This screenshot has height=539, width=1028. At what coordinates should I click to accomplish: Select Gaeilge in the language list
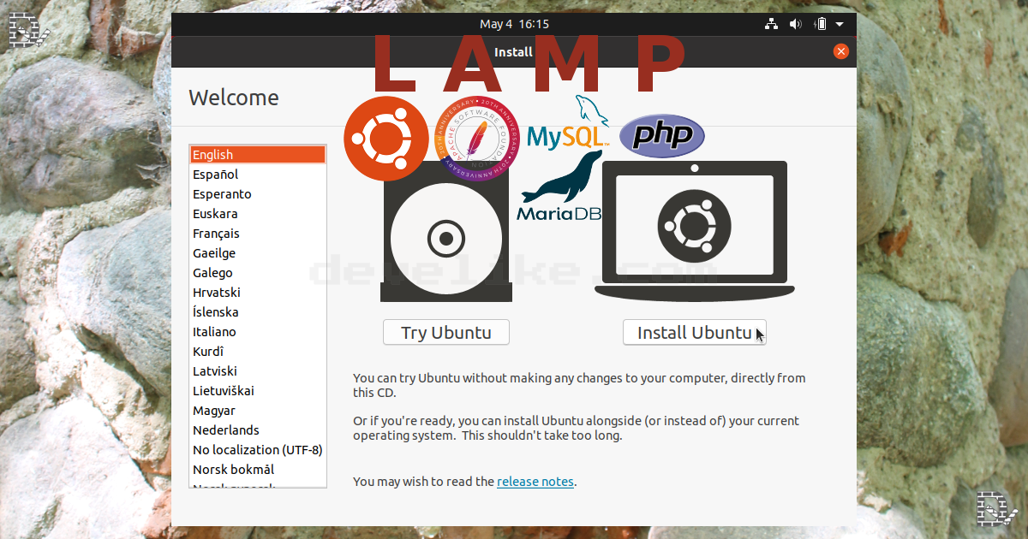(258, 253)
